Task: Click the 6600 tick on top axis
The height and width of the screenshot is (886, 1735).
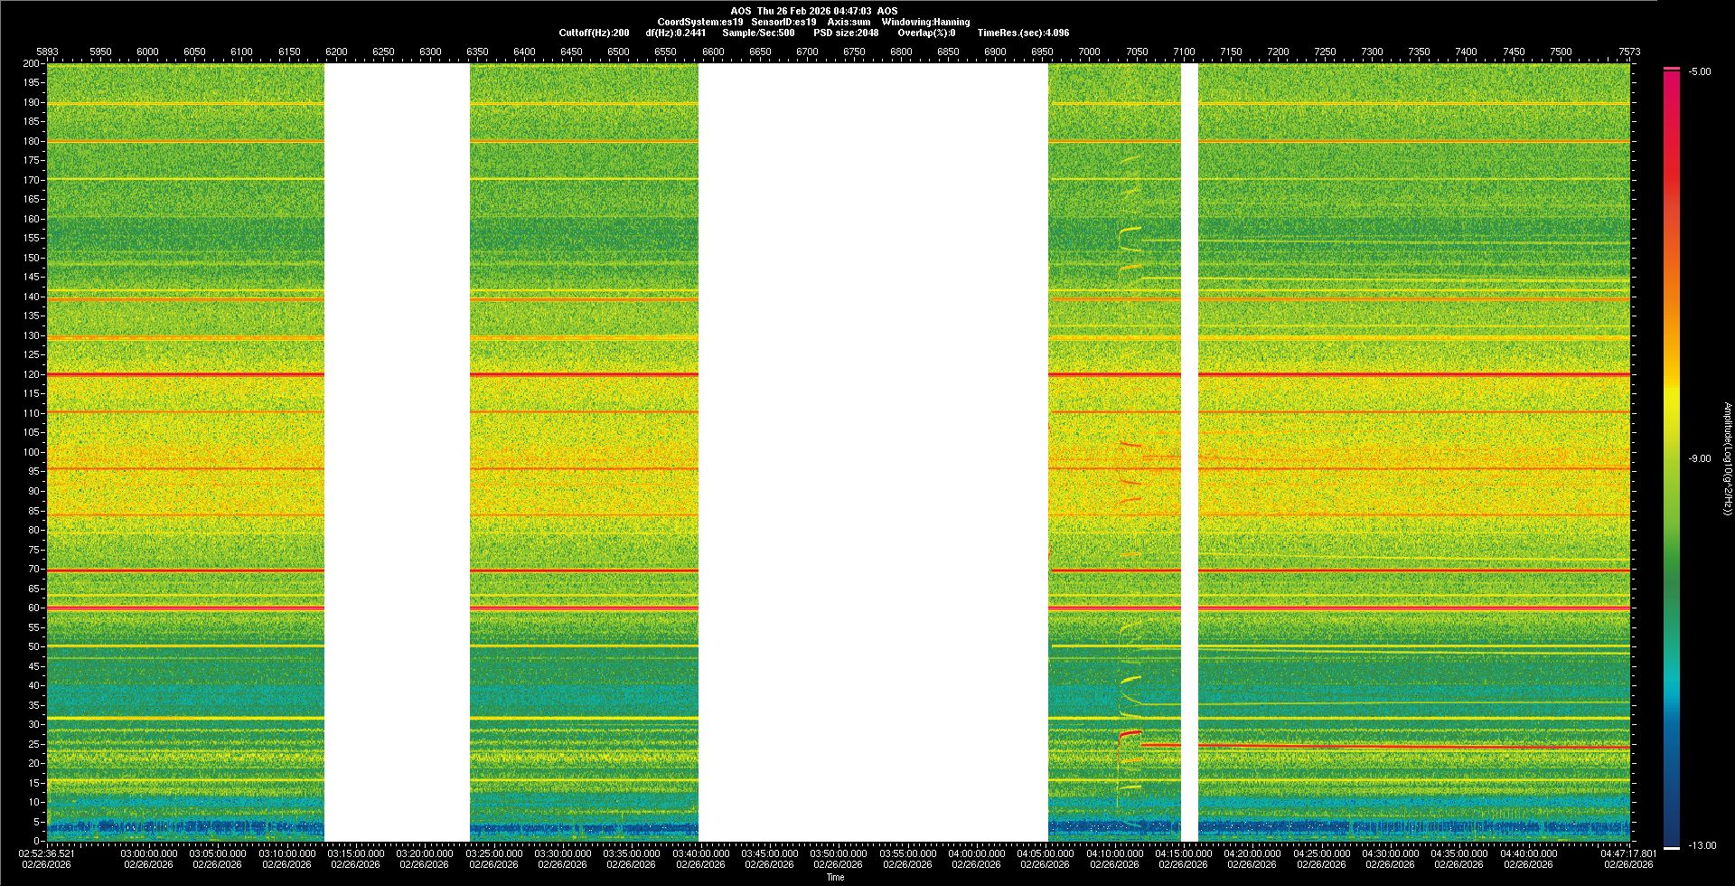Action: pyautogui.click(x=713, y=52)
